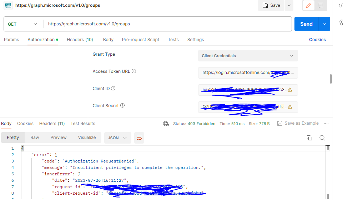Open the response Cookies tab
343x200 pixels.
point(25,124)
